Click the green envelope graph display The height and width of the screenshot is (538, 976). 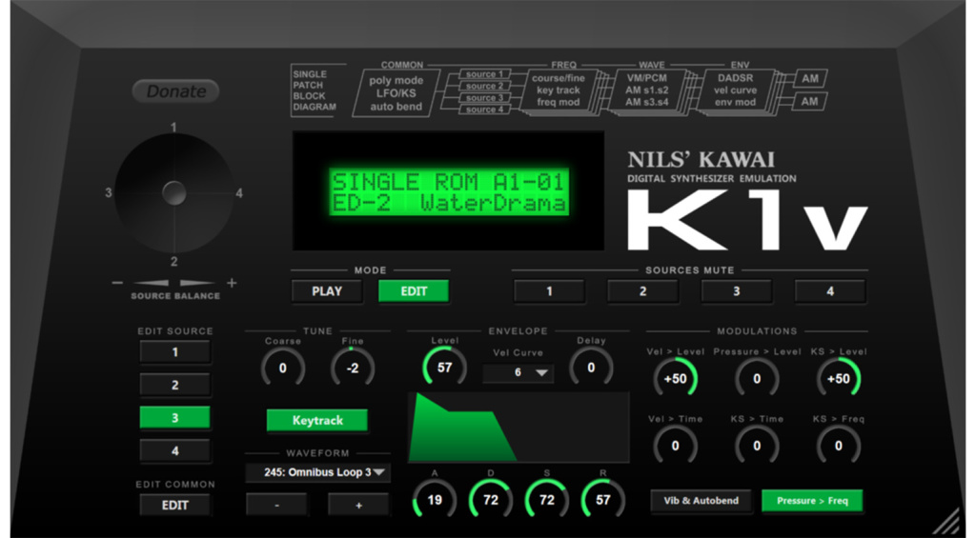coord(518,428)
